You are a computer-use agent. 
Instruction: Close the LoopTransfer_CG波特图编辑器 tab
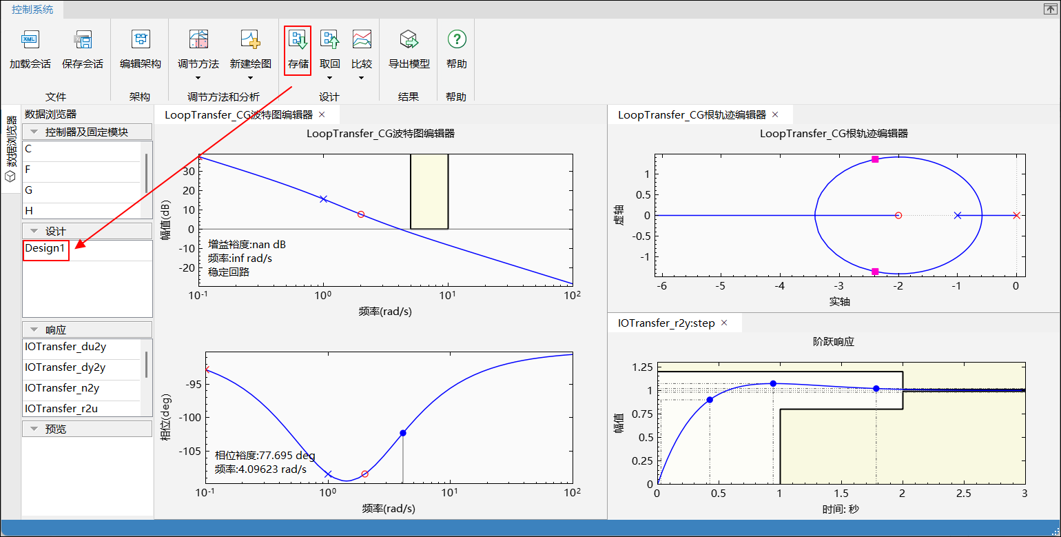tap(321, 114)
